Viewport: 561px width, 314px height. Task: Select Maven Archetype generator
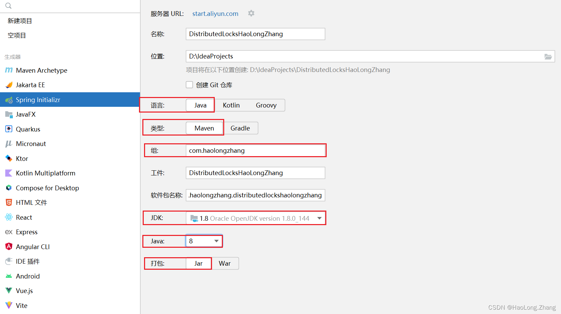[70, 70]
